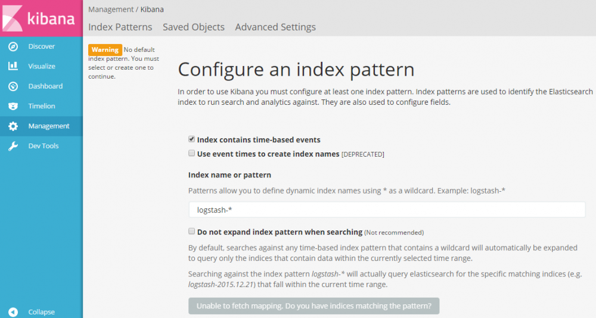This screenshot has width=596, height=318.
Task: Click the Dev Tools wrench icon
Action: pyautogui.click(x=13, y=146)
